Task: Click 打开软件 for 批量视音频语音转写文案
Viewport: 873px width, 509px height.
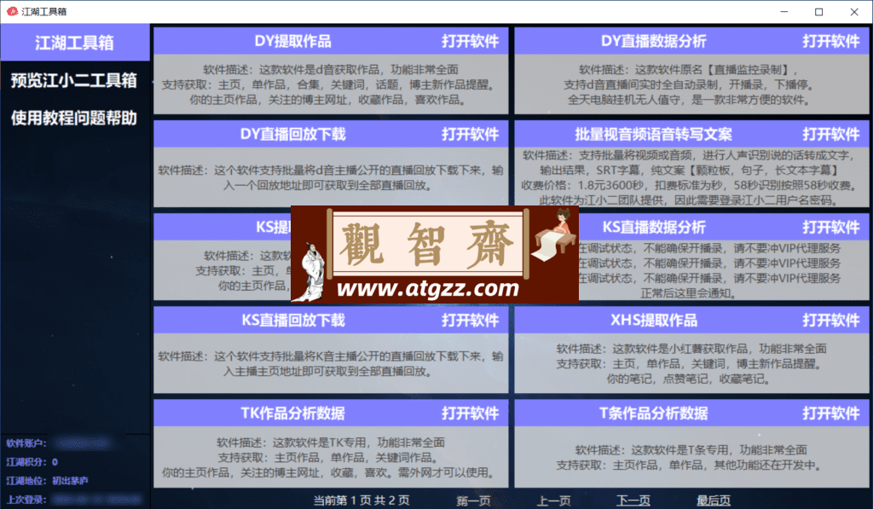Action: [830, 134]
